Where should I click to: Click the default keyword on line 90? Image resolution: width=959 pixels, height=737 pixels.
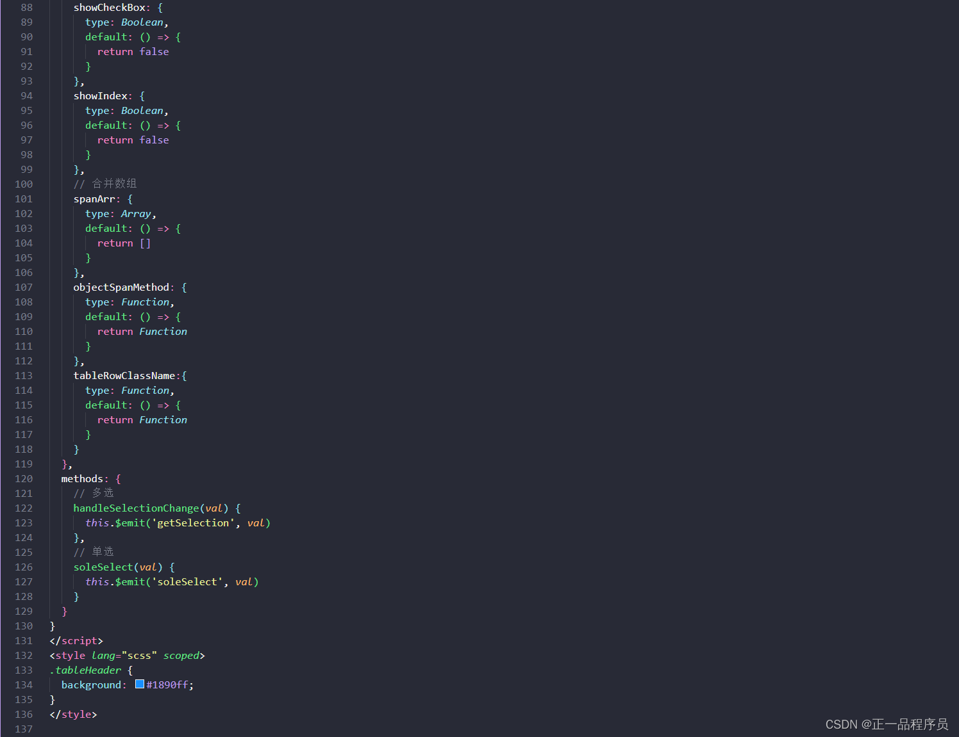point(106,37)
